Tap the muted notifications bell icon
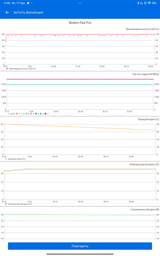 point(145,3)
